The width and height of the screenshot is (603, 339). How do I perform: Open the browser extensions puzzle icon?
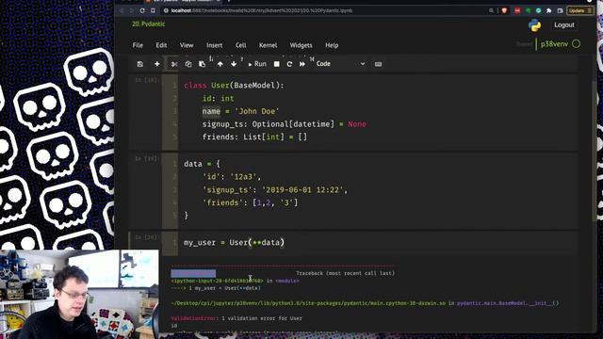548,10
